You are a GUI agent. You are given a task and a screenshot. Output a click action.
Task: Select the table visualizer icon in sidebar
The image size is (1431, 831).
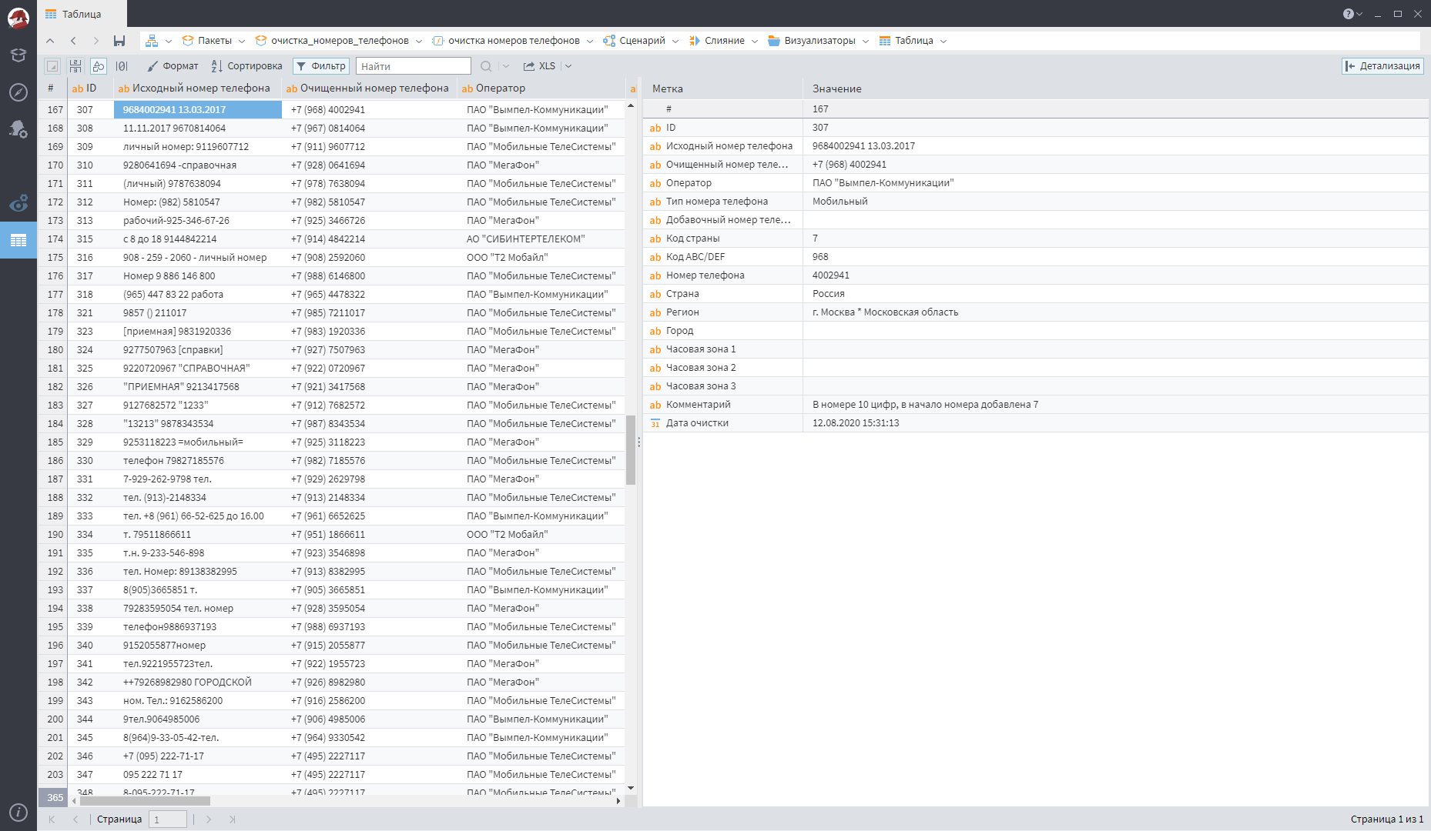(x=18, y=239)
